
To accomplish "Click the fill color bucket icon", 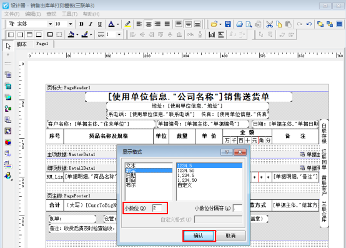I will click(x=71, y=34).
